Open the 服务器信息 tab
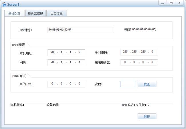Image resolution: width=186 pixels, height=129 pixels. [35, 13]
